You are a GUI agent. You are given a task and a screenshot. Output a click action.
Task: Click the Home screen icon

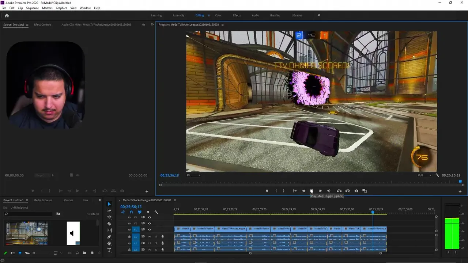pyautogui.click(x=7, y=15)
